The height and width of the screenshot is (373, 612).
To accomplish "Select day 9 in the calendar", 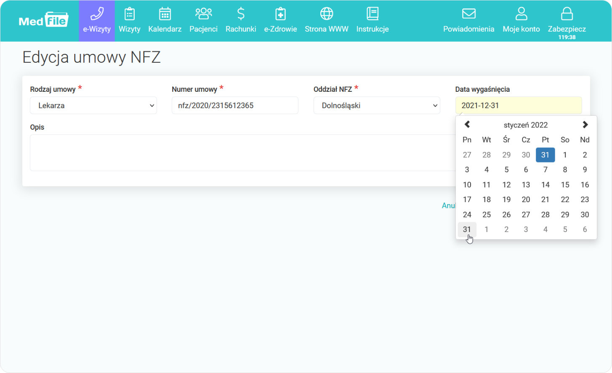I will point(585,170).
